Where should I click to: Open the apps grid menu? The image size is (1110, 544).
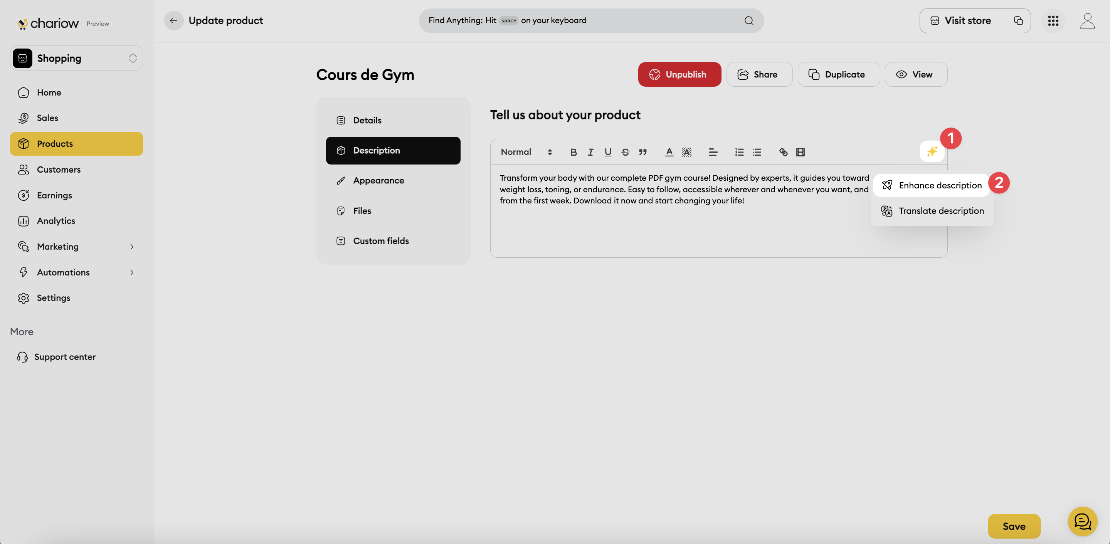point(1053,21)
